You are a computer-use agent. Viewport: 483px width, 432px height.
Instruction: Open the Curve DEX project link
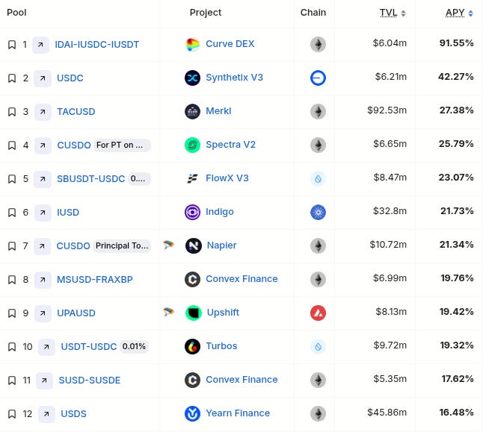point(230,44)
